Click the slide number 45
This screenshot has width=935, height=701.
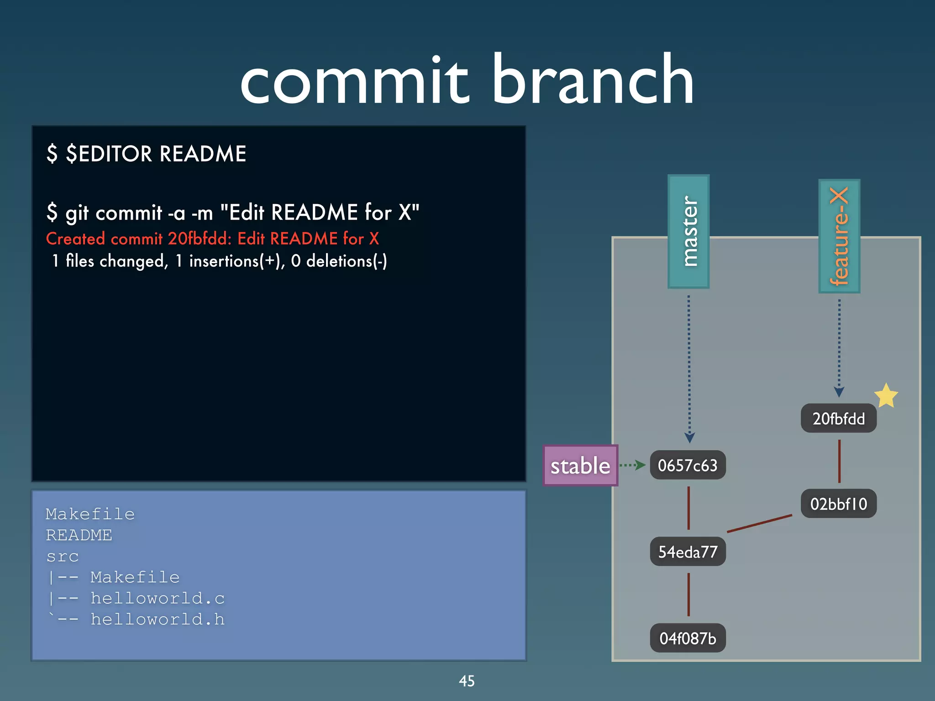pos(467,681)
